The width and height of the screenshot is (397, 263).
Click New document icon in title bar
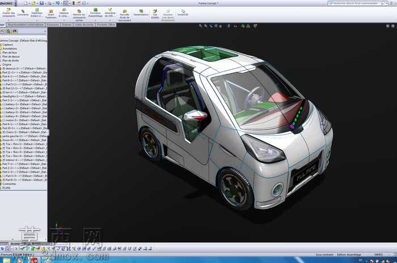click(26, 3)
